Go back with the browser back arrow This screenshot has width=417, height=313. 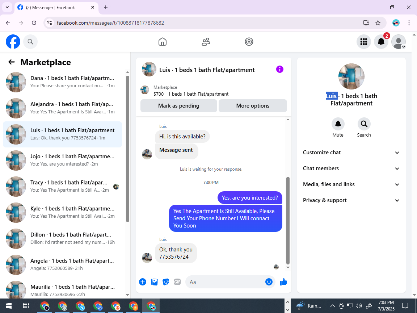click(8, 23)
